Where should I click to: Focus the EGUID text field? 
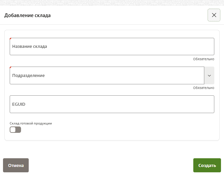click(112, 104)
